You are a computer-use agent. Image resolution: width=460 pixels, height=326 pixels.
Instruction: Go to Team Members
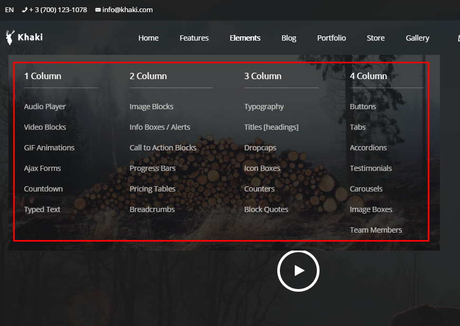(x=376, y=230)
